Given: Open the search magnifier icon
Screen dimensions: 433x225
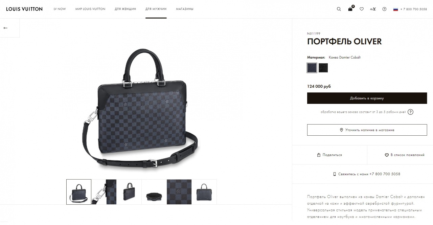Looking at the screenshot, I should [339, 9].
